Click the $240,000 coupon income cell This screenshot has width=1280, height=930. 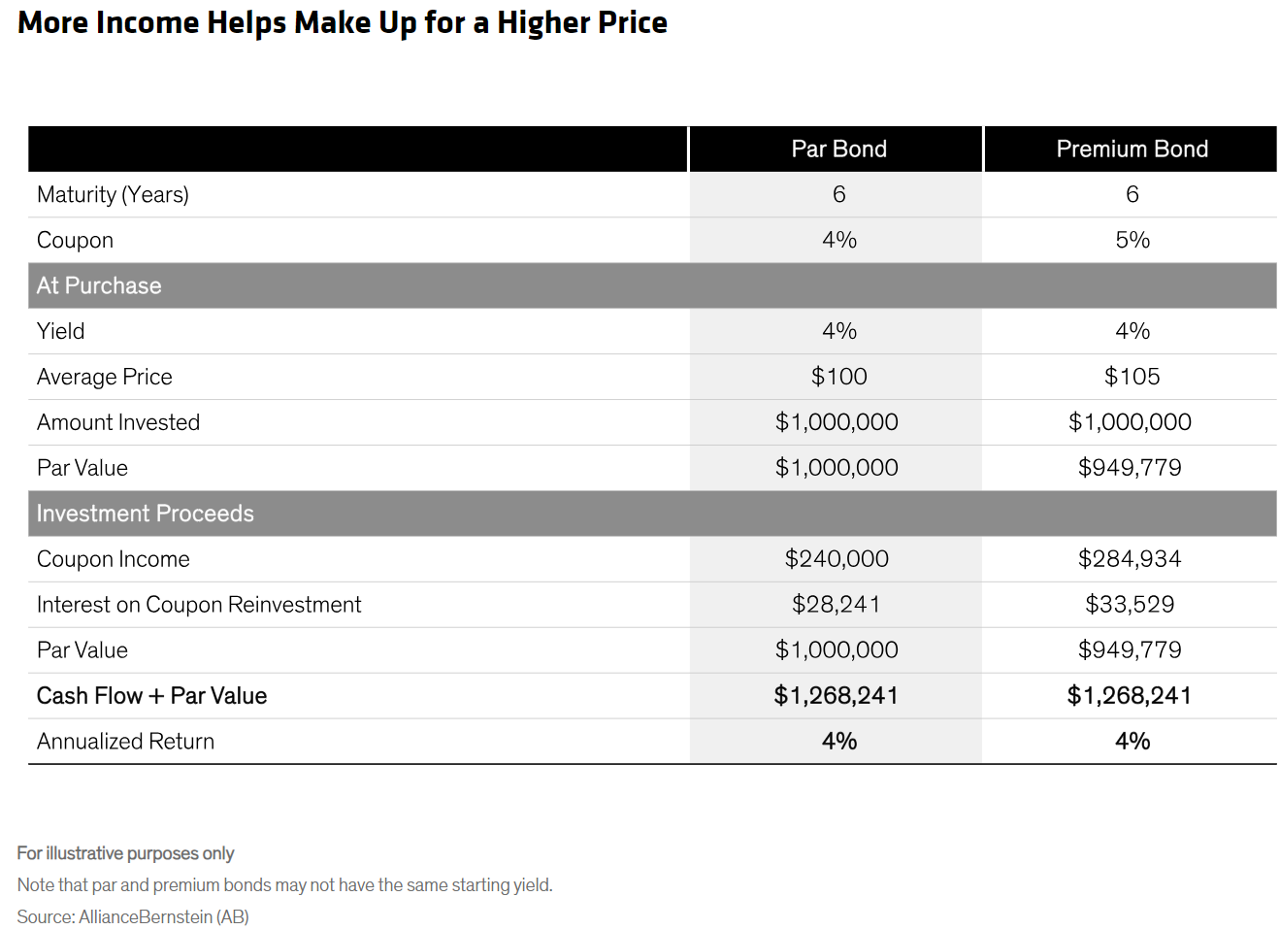click(838, 559)
